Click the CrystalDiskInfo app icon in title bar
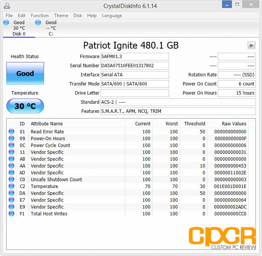This screenshot has height=256, width=262. pyautogui.click(x=7, y=6)
